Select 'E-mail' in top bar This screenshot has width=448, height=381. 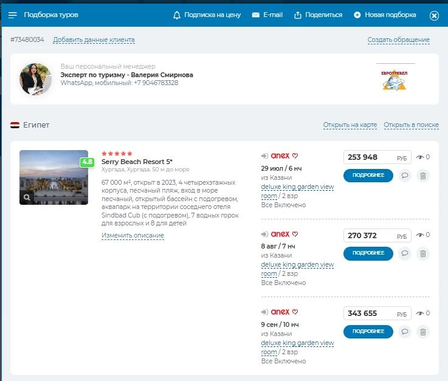click(x=273, y=15)
